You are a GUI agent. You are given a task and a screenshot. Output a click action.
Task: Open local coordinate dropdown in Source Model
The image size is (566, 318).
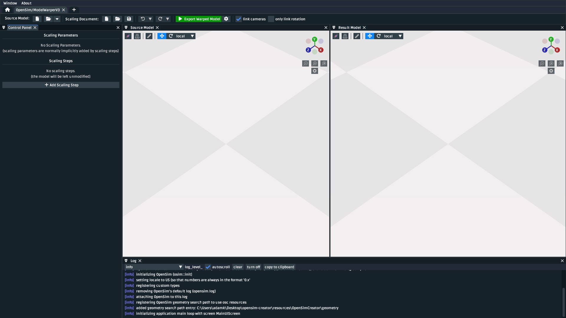(x=185, y=36)
